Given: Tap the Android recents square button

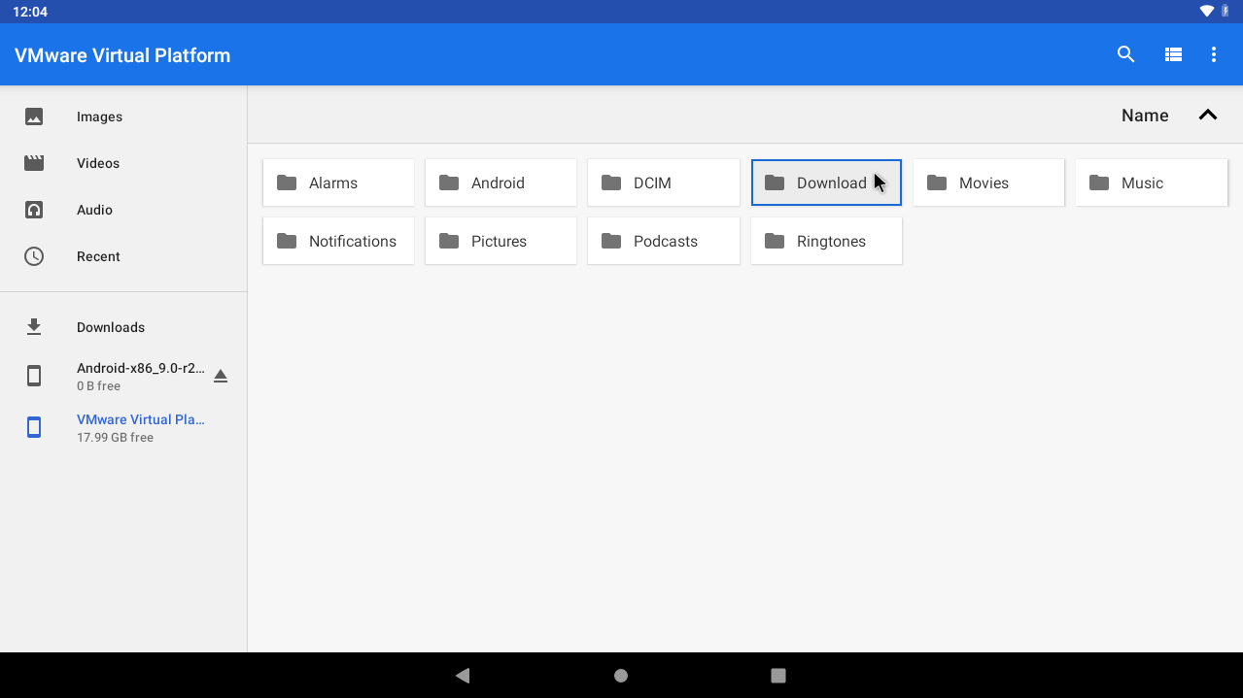Looking at the screenshot, I should (777, 676).
